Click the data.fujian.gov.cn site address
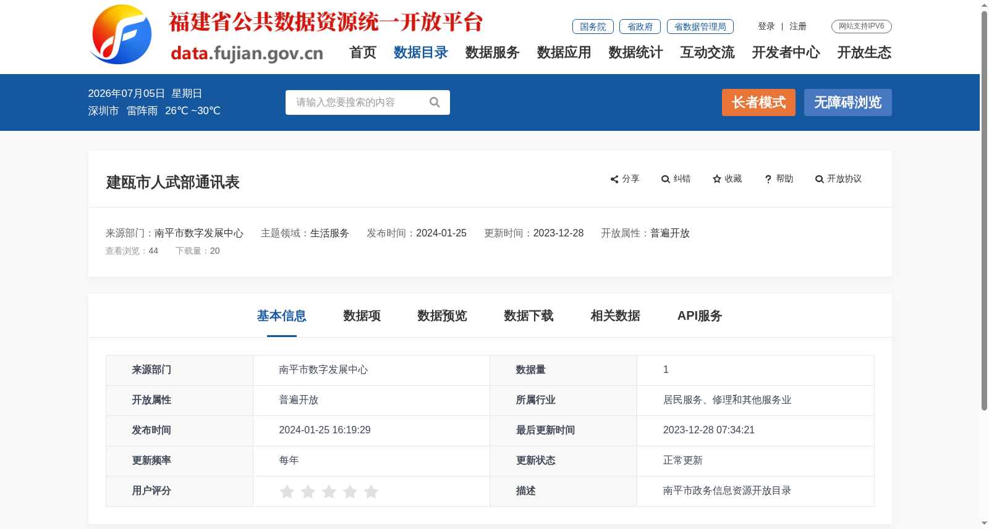Screen dimensions: 989x529 pyautogui.click(x=247, y=54)
